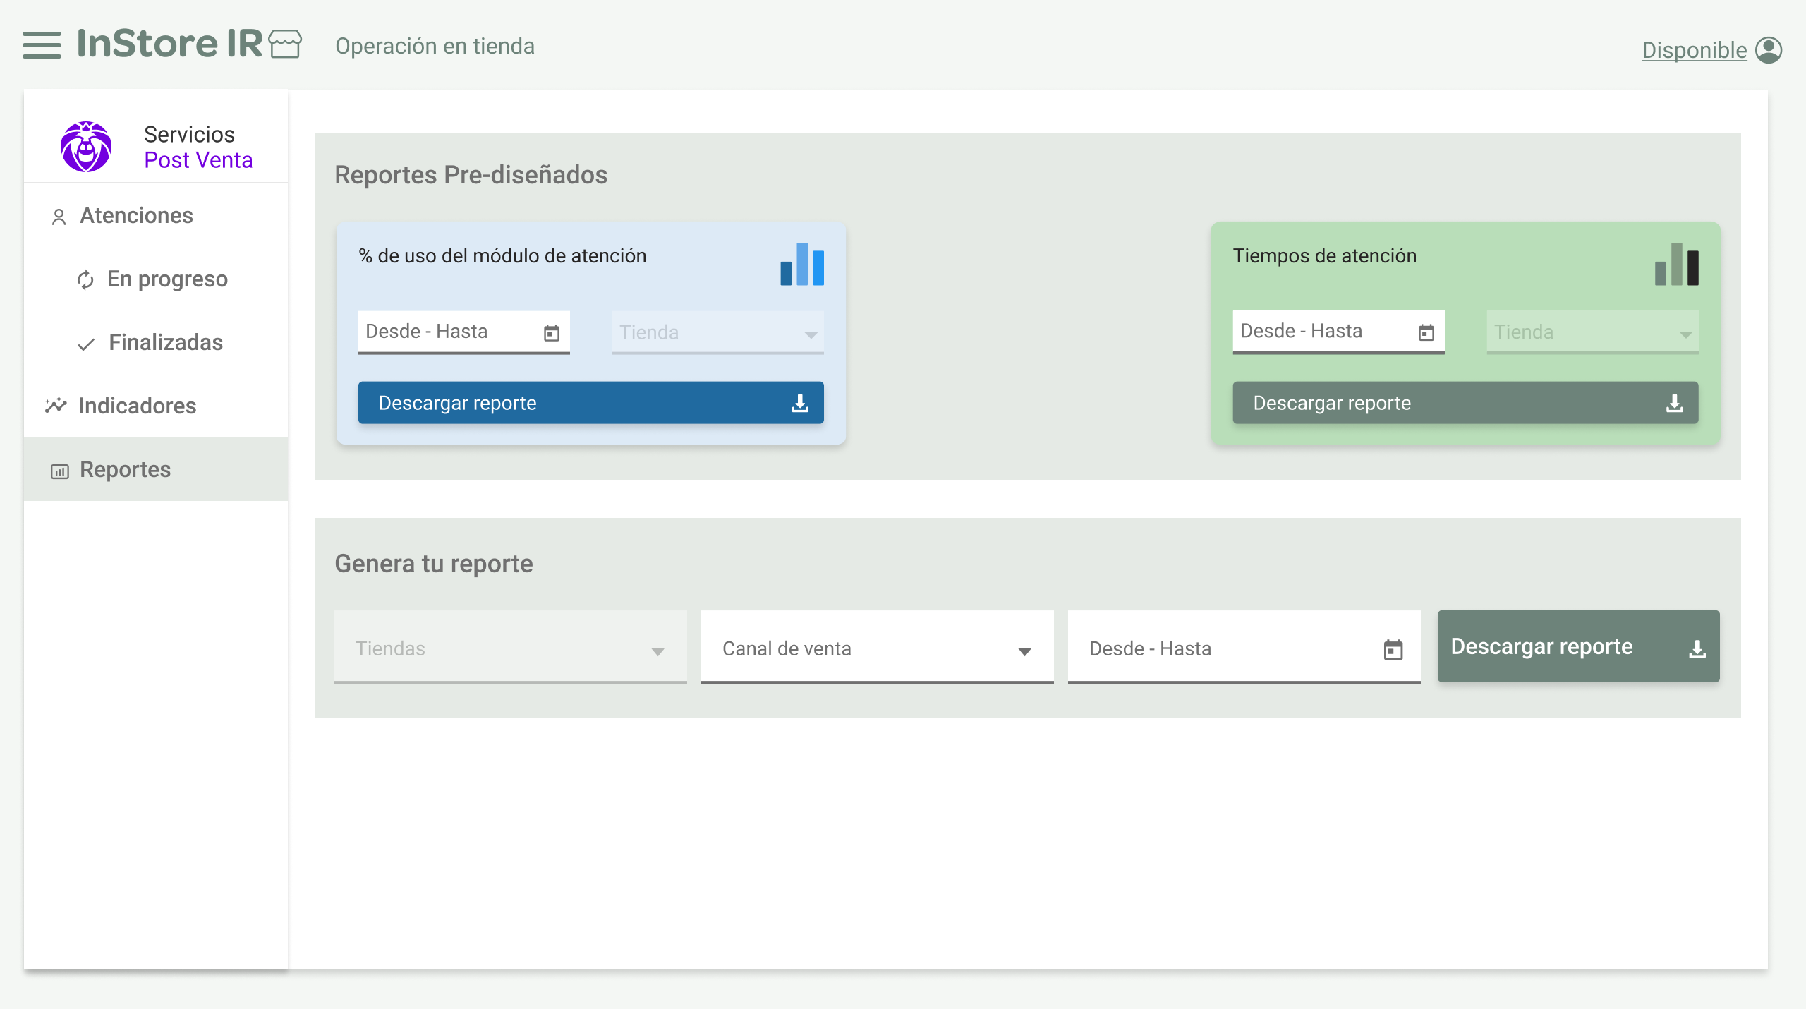Open calendar in blue card date field

(552, 332)
